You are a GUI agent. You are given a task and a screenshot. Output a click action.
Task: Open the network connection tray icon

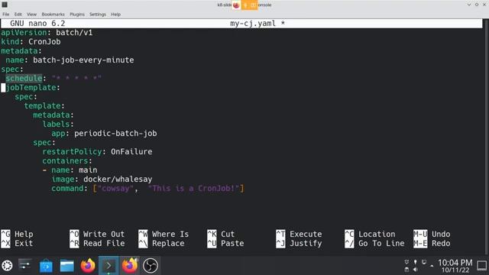[424, 262]
